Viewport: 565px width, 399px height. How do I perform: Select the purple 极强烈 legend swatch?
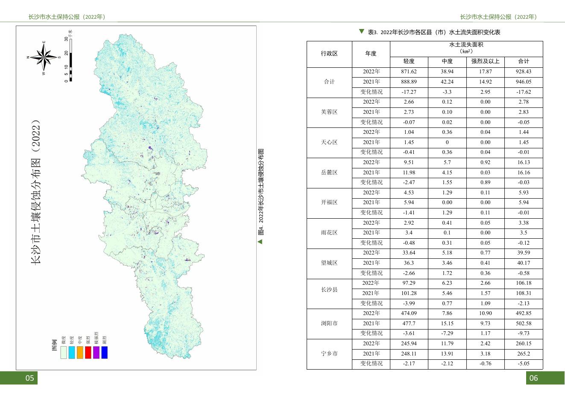[96, 353]
